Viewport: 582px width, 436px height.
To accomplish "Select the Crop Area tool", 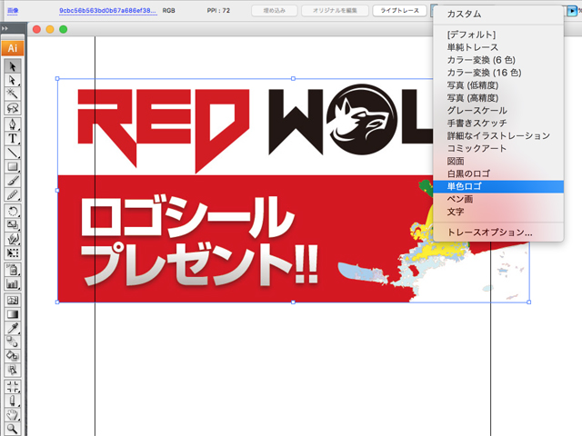I will 13,387.
